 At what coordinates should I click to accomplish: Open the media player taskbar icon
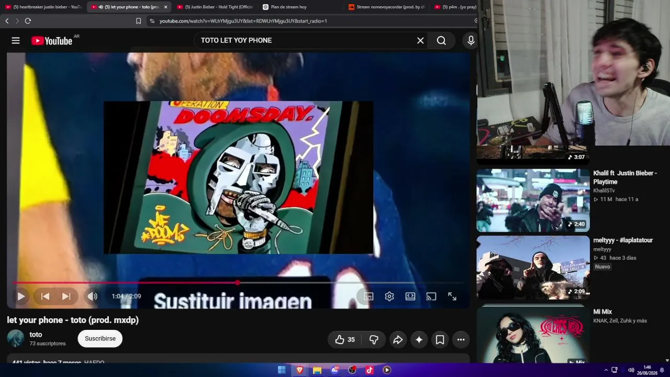pos(387,370)
